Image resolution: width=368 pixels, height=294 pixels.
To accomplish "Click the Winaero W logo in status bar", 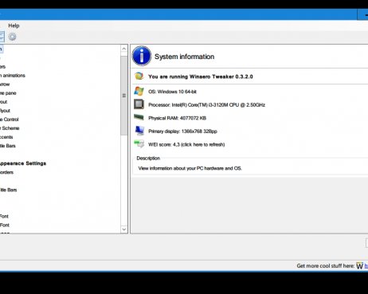I will click(x=359, y=265).
